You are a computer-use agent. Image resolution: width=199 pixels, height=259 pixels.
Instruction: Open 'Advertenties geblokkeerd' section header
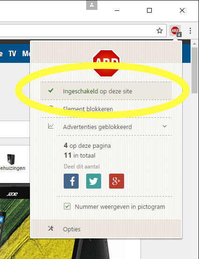pyautogui.click(x=106, y=127)
